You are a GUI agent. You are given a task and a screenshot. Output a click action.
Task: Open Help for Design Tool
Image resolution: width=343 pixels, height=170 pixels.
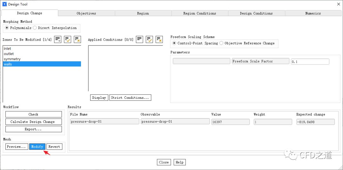179,162
